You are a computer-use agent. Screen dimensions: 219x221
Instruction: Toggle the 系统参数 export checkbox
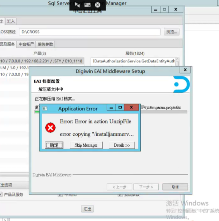120,195
